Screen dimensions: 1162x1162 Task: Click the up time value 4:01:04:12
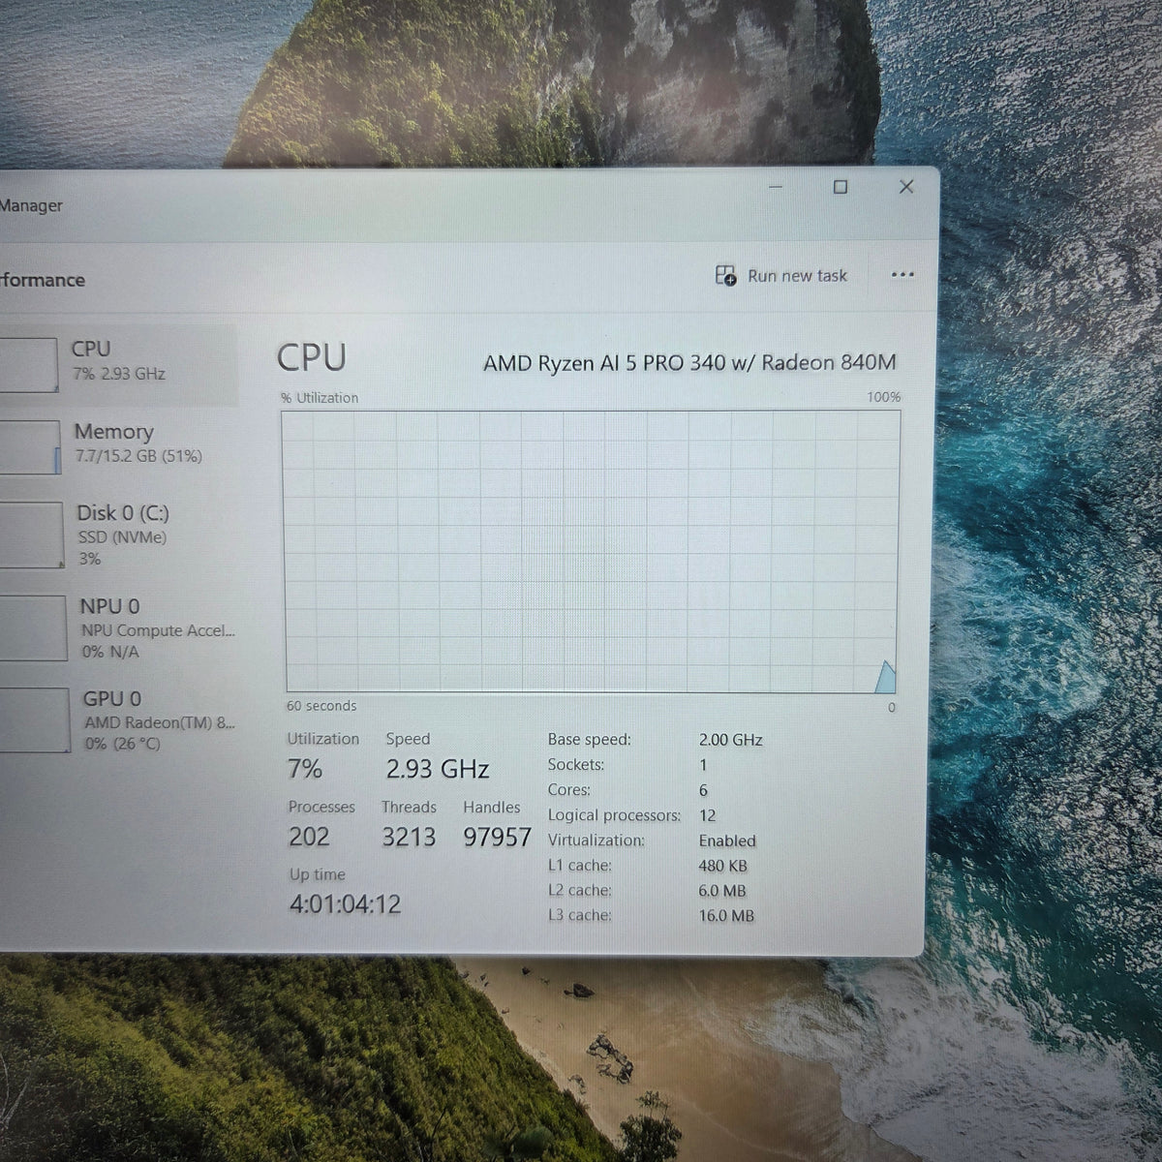(x=345, y=904)
